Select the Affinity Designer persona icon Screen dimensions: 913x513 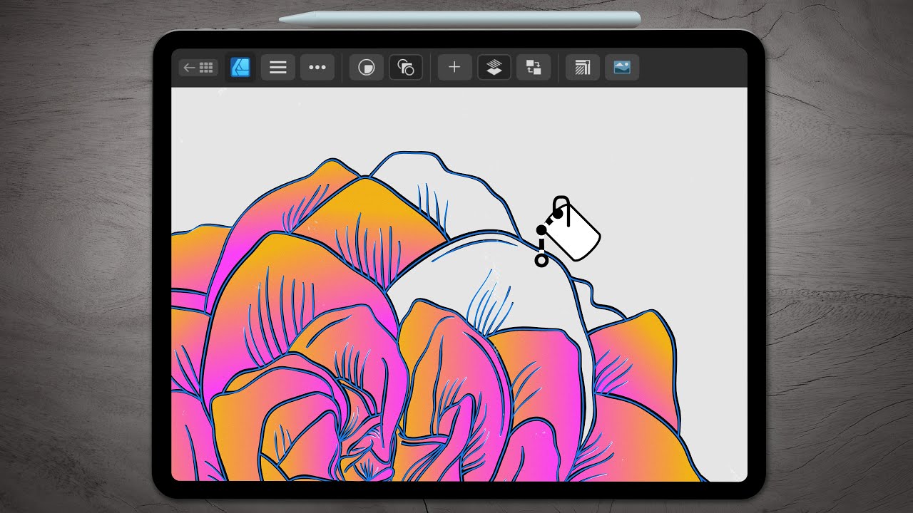pyautogui.click(x=240, y=68)
